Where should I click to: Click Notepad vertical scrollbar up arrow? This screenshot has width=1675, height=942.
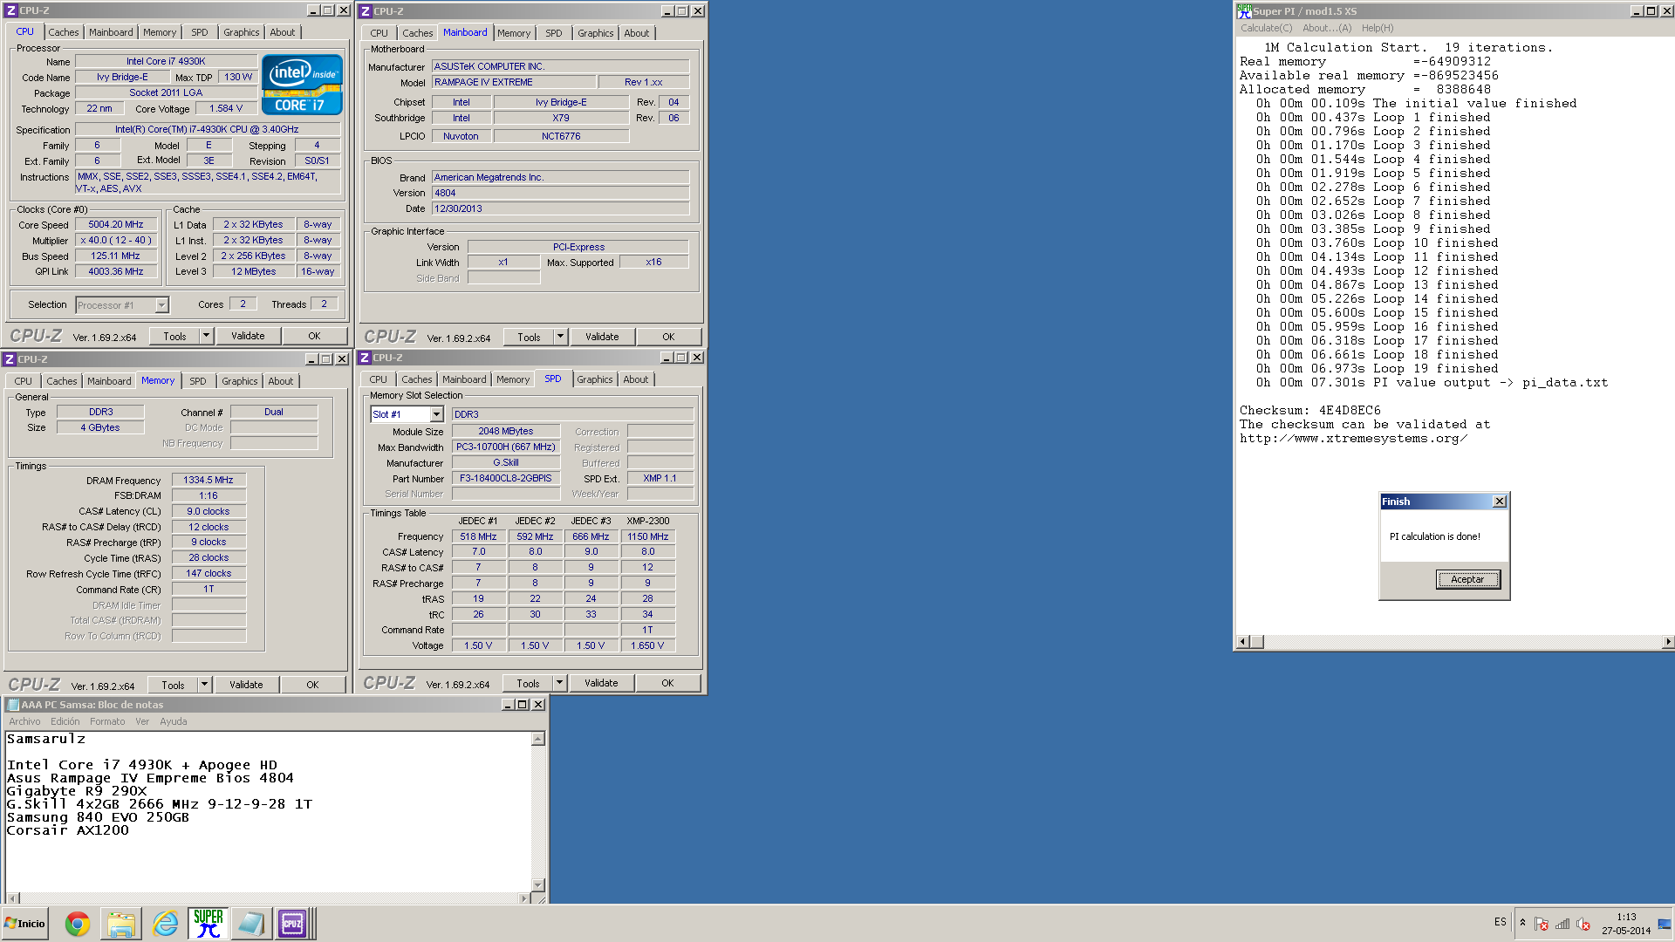[538, 739]
